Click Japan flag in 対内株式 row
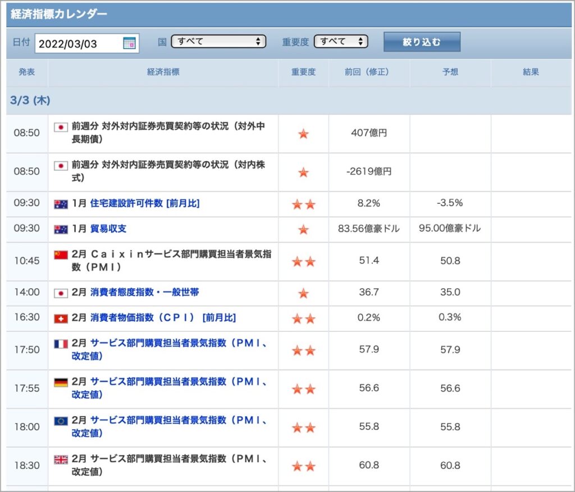The image size is (575, 492). click(x=61, y=166)
